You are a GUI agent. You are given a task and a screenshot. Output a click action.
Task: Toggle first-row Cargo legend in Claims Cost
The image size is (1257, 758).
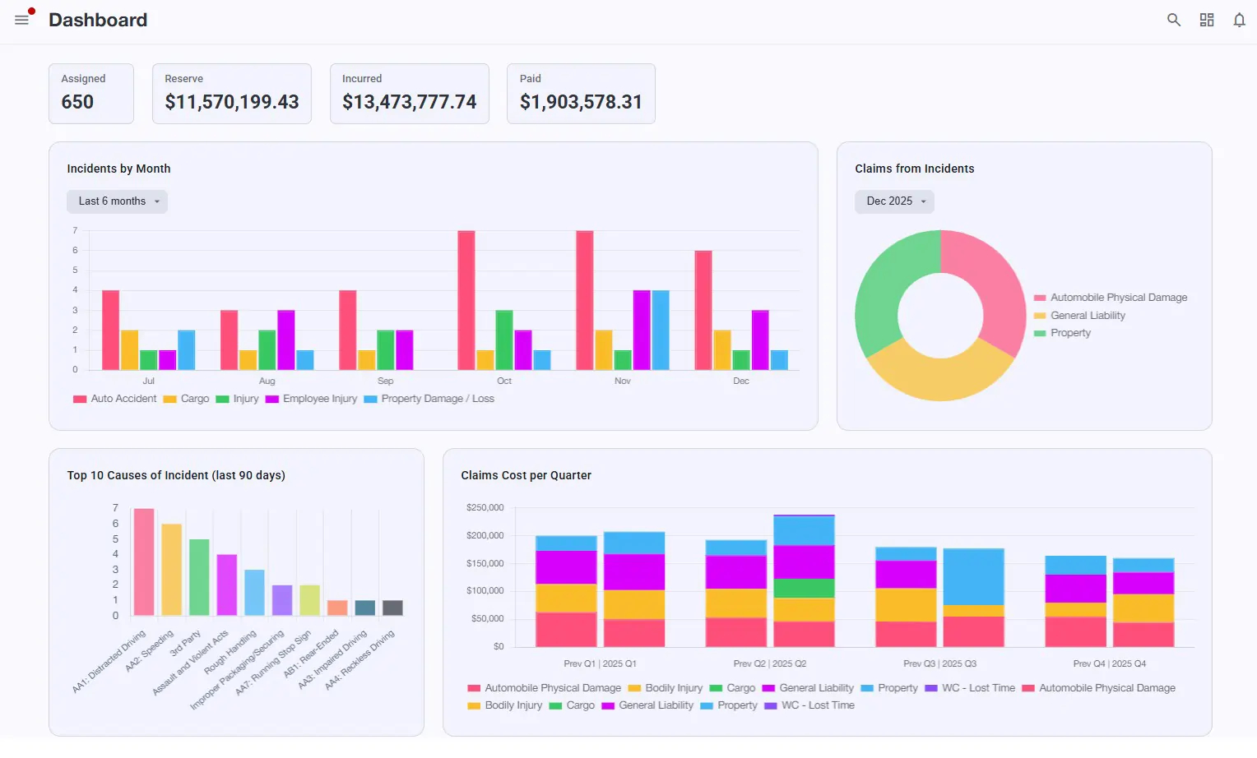pyautogui.click(x=732, y=688)
